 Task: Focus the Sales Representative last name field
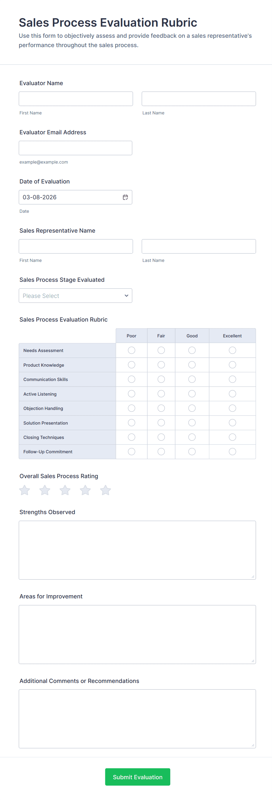[x=199, y=246]
